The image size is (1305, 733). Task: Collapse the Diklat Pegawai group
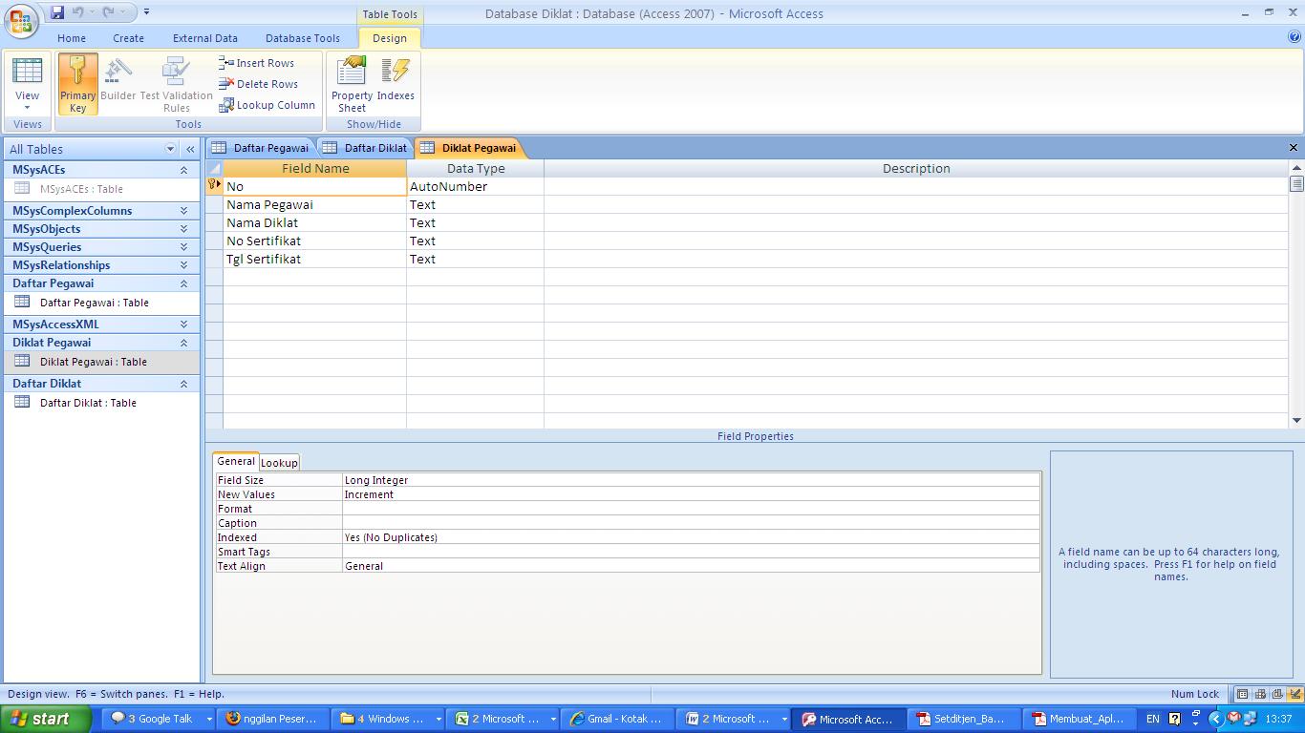[x=183, y=343]
